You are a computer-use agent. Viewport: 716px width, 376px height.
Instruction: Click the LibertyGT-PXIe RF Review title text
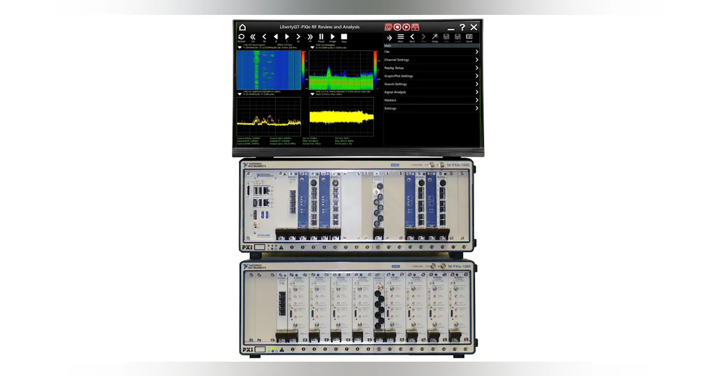coord(320,27)
